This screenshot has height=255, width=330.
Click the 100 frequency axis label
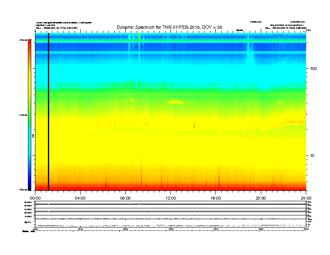point(313,69)
